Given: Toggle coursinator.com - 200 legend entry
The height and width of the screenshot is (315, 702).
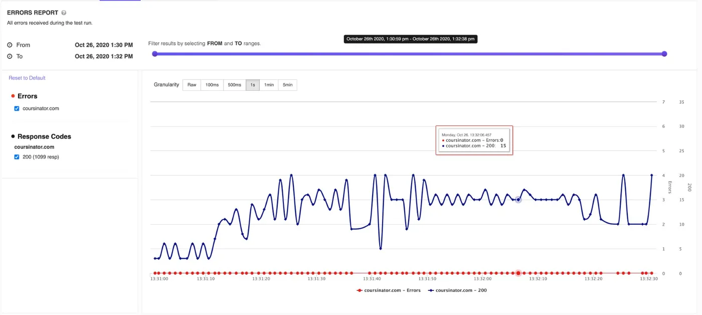Looking at the screenshot, I should [x=457, y=290].
